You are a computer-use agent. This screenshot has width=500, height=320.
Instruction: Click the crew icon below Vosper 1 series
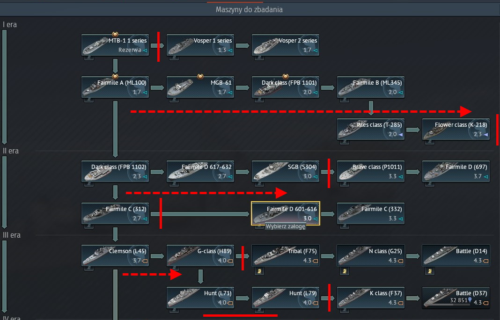click(x=173, y=58)
